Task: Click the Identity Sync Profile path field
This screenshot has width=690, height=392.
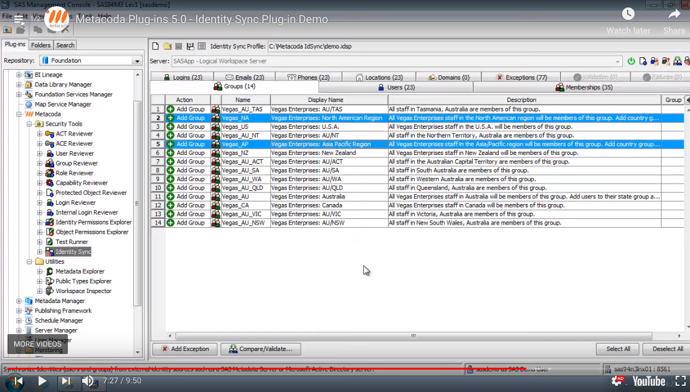Action: pyautogui.click(x=478, y=46)
